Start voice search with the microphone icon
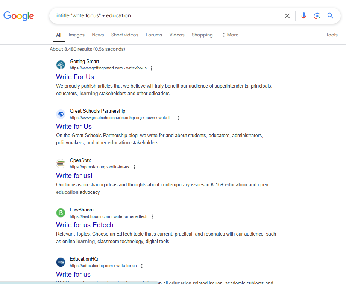The width and height of the screenshot is (346, 284). pyautogui.click(x=304, y=16)
